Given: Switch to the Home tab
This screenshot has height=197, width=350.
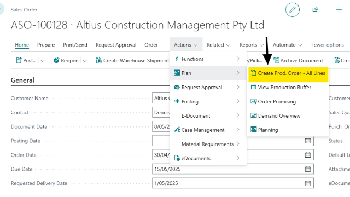Looking at the screenshot, I should point(22,45).
